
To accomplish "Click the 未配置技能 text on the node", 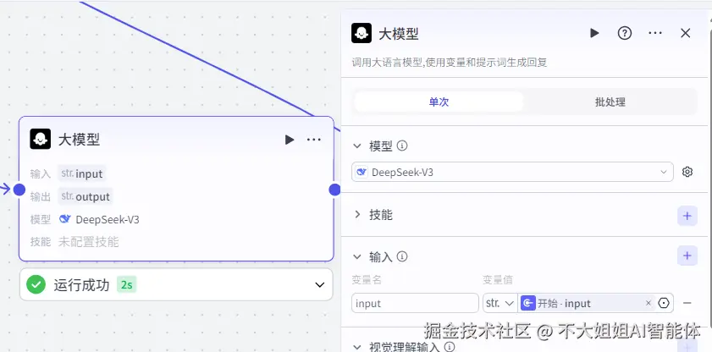I will coord(89,242).
